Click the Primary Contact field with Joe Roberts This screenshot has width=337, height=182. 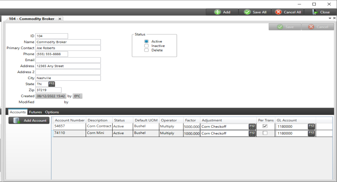(68, 48)
